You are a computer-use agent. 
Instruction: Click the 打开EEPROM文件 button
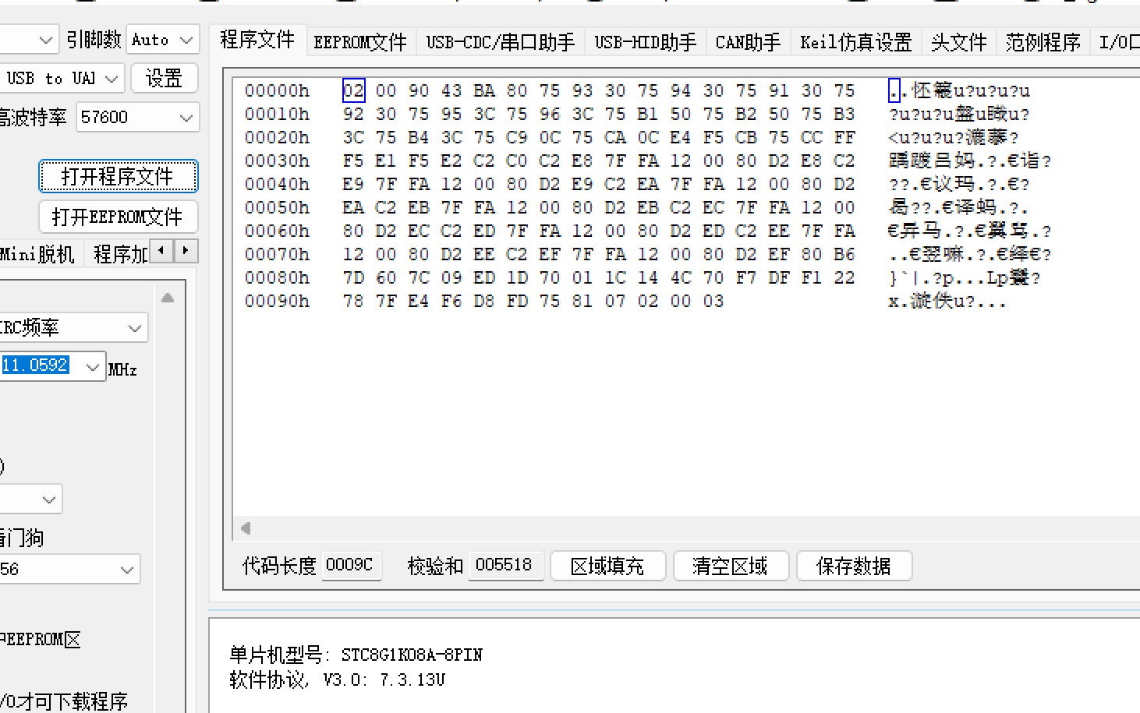click(x=118, y=217)
